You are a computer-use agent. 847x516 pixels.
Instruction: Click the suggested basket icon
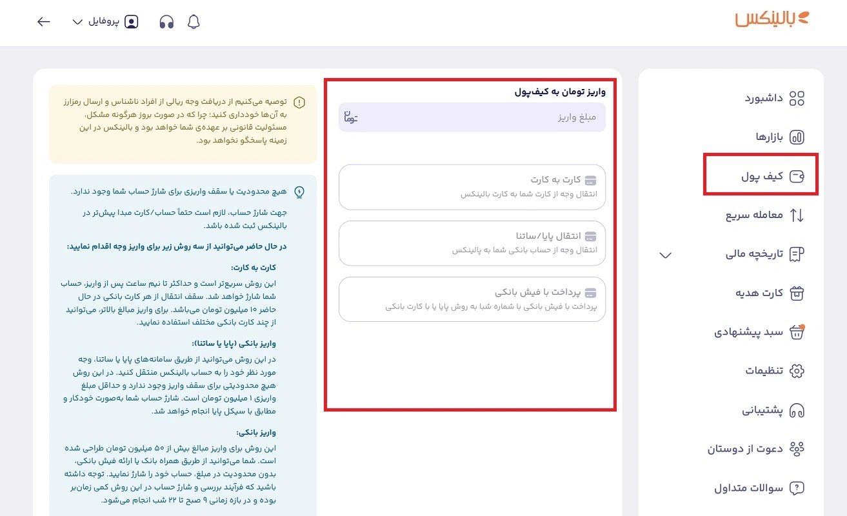[797, 332]
